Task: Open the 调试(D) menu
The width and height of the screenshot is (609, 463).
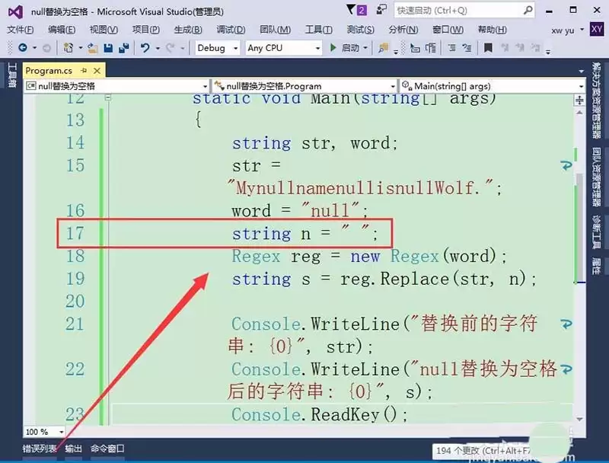Action: 231,30
